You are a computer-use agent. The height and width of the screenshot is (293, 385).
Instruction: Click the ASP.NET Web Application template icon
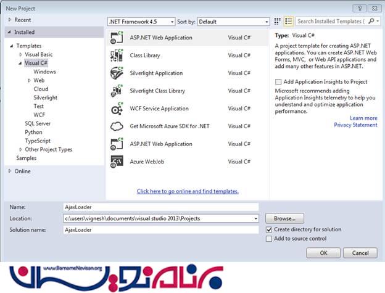pyautogui.click(x=117, y=38)
